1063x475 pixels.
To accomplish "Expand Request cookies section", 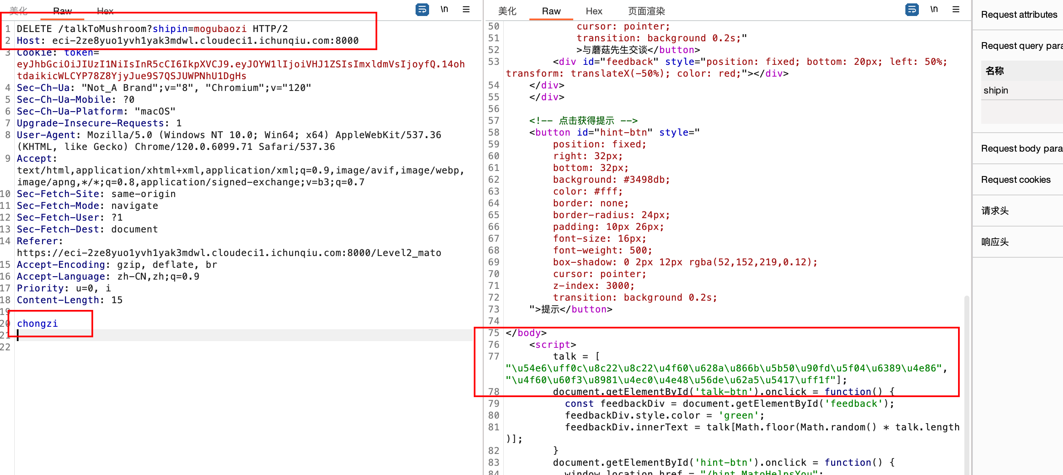I will click(1015, 179).
